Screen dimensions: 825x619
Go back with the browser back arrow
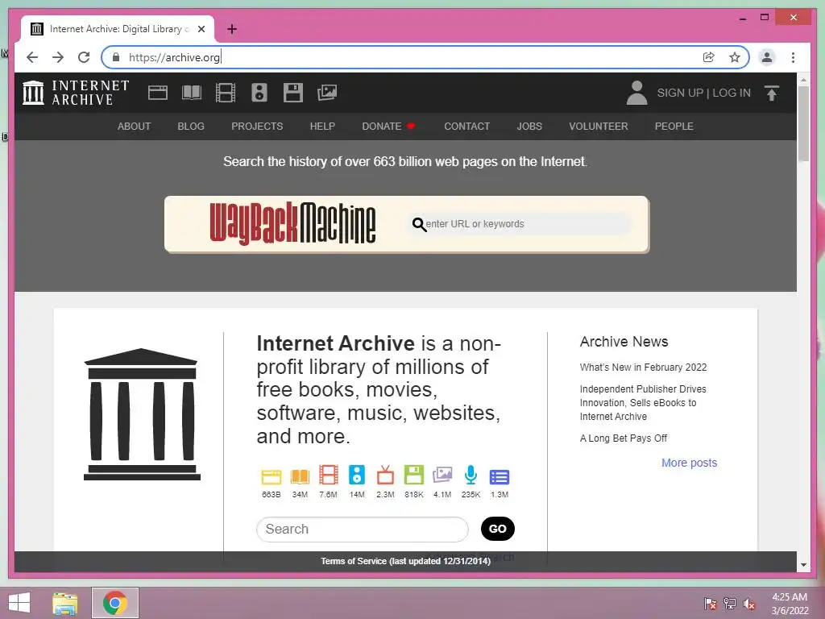[x=32, y=57]
